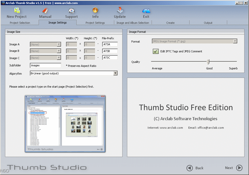Click the app icon in title bar
This screenshot has width=249, height=175.
(3, 3)
